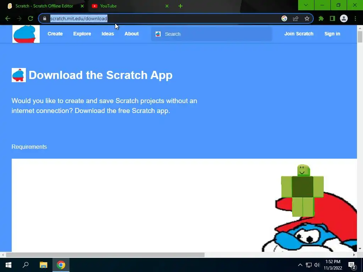Screen dimensions: 363x272
Task: Open the notification center icon
Action: tap(352, 265)
